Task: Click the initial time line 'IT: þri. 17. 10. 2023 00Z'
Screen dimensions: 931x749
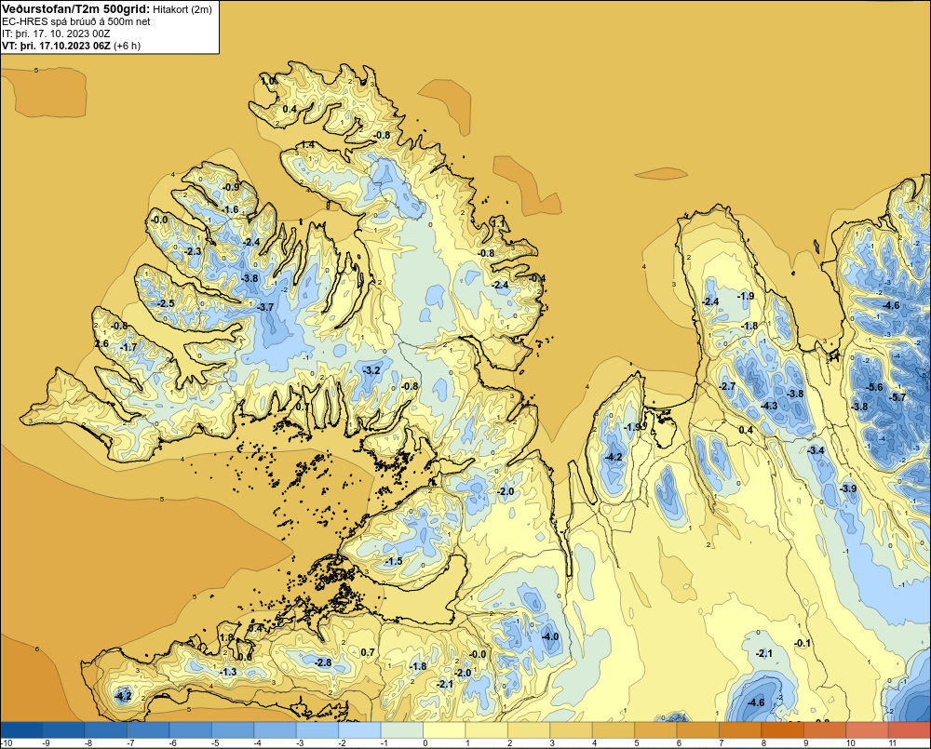Action: tap(56, 33)
